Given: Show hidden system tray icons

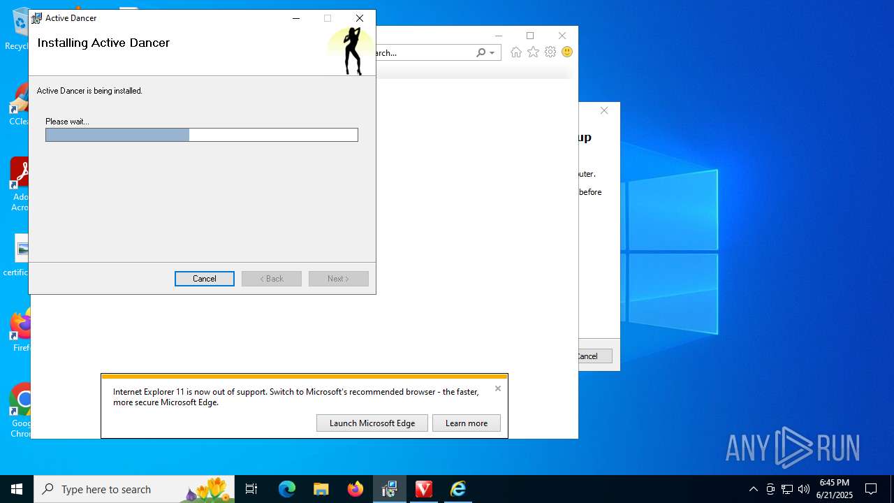Looking at the screenshot, I should click(753, 489).
